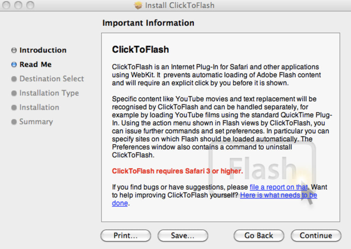
Task: Go Back to the previous installer step
Action: click(259, 236)
